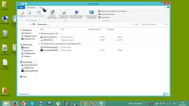Click File Explorer icon in taskbar
The height and width of the screenshot is (106, 189).
tap(6, 103)
